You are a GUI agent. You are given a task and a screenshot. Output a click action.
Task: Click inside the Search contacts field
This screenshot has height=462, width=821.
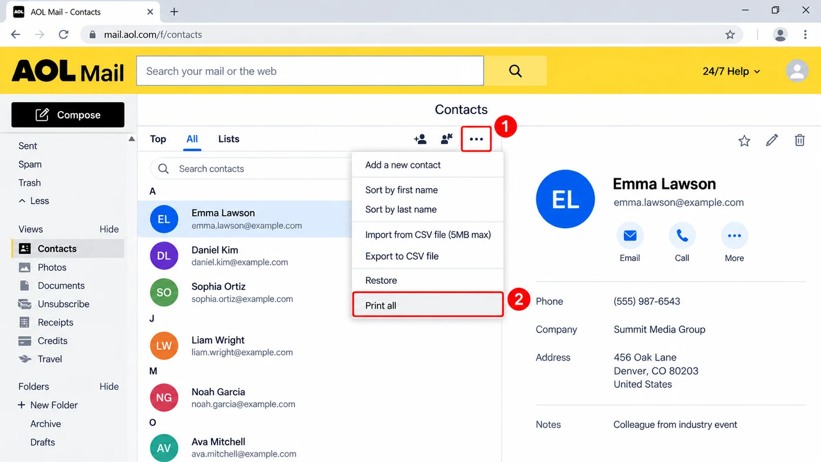click(252, 169)
